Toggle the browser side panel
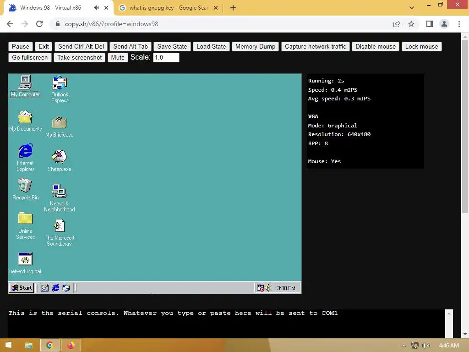This screenshot has height=352, width=469. pyautogui.click(x=430, y=24)
